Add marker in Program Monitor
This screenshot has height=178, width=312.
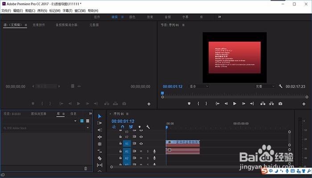tap(189, 104)
